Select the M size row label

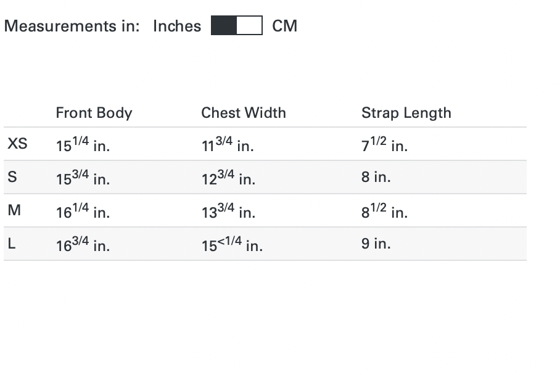coord(14,210)
